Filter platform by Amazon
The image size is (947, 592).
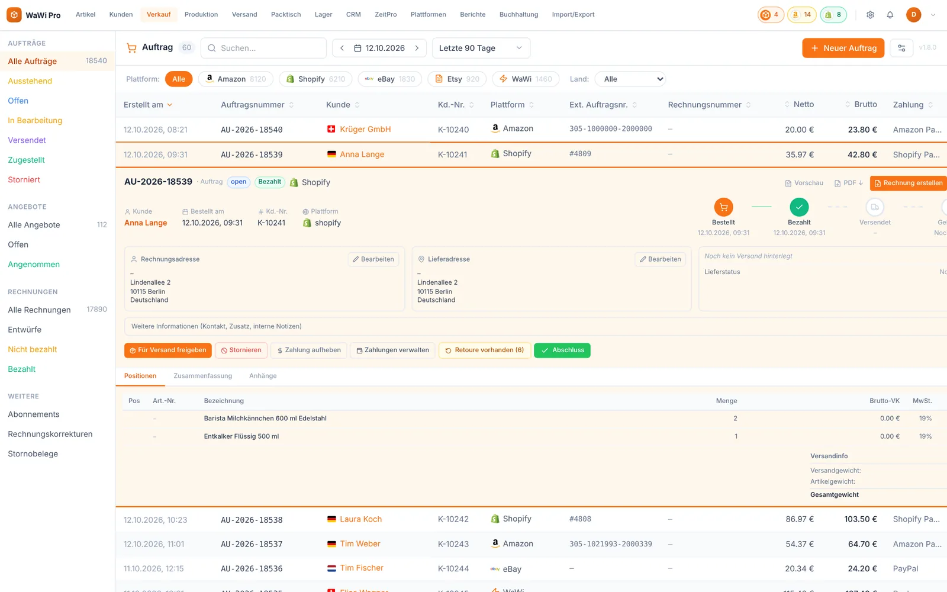(x=236, y=79)
